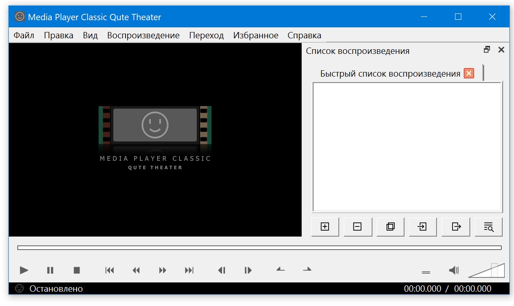This screenshot has height=306, width=514.
Task: Open the Избранное menu
Action: point(255,35)
